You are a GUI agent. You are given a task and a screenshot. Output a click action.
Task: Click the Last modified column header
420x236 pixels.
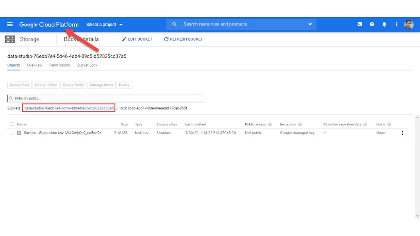click(195, 125)
